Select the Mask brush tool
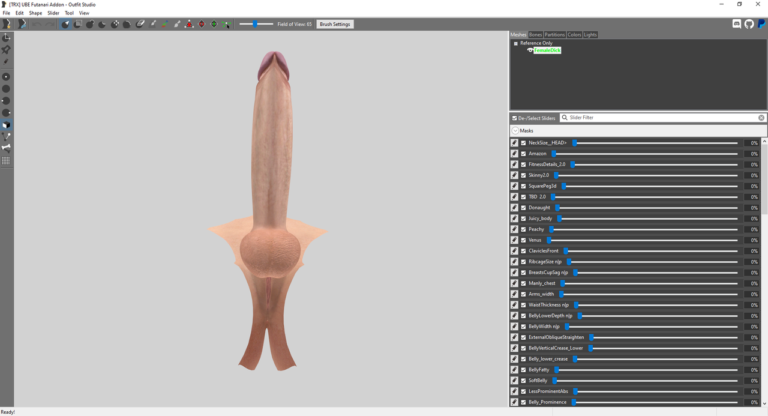This screenshot has width=768, height=416. point(78,24)
